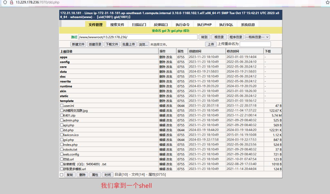Check the box next to robots.txt
330x194 pixels.
tap(62, 150)
